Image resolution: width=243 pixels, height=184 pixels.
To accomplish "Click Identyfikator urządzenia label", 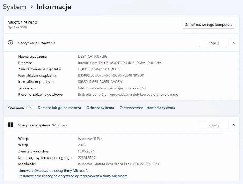I will pyautogui.click(x=37, y=75).
